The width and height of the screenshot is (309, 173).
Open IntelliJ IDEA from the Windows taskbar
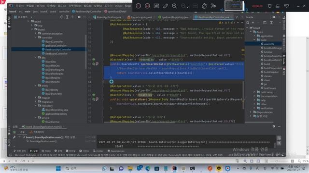point(175,168)
